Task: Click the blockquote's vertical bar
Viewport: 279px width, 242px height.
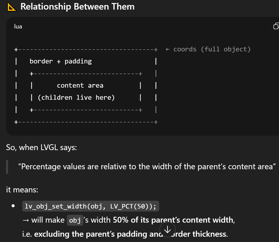Action: [7, 167]
